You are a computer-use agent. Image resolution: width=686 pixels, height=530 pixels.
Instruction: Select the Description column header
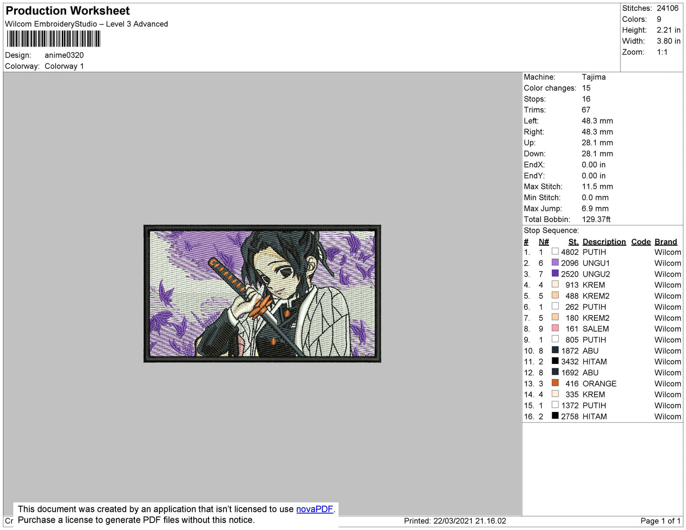coord(604,242)
